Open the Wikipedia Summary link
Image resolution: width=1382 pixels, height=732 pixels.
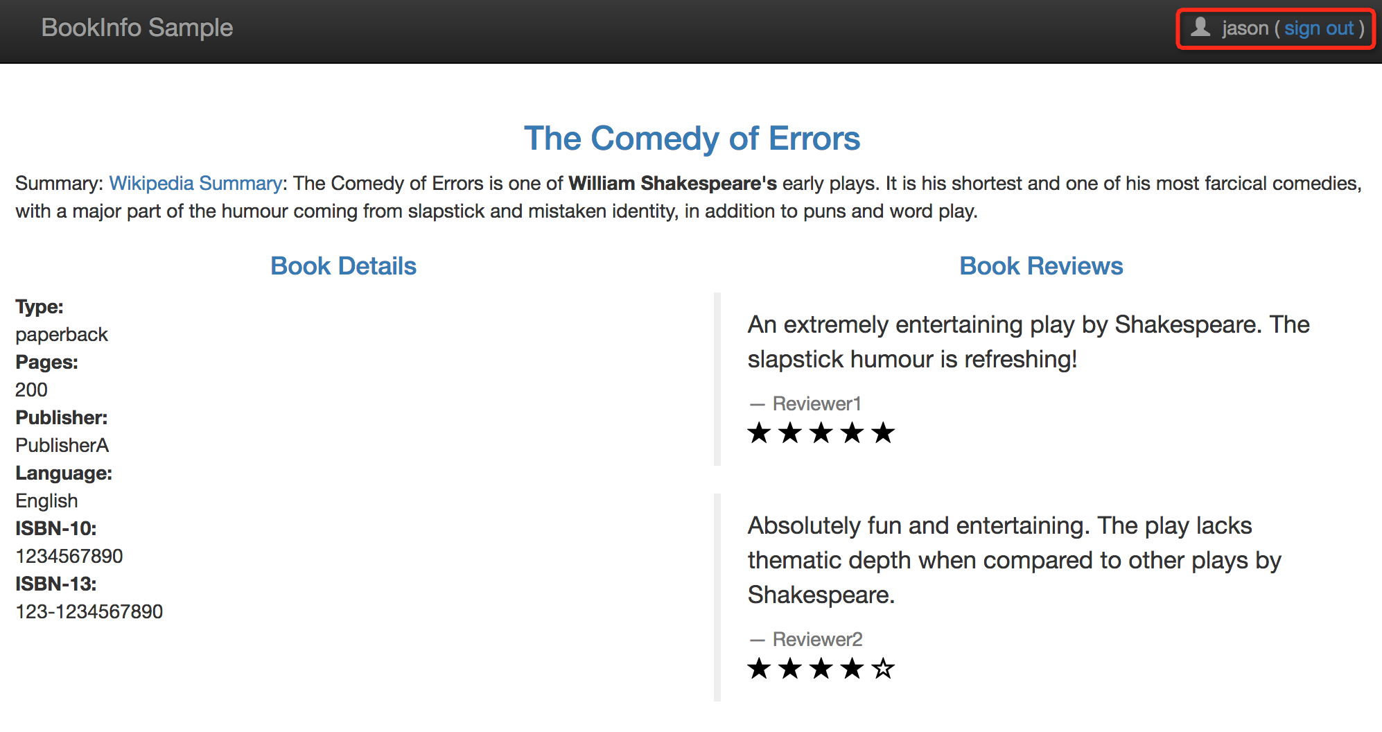[x=195, y=183]
